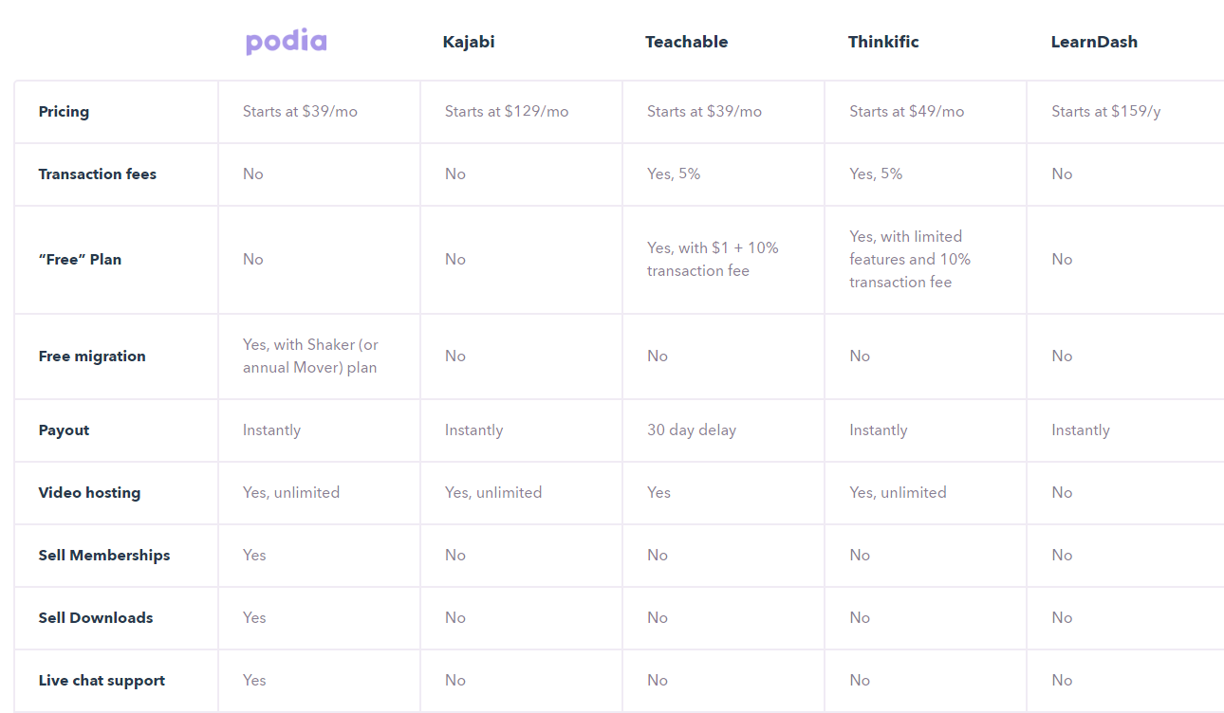1224x713 pixels.
Task: Click the Video hosting row label
Action: 89,493
